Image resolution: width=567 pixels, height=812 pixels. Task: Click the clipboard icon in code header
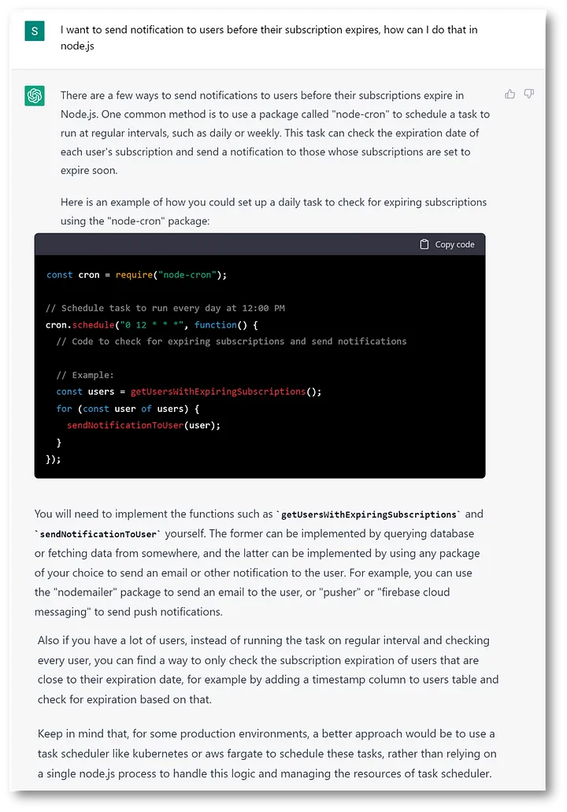click(x=424, y=244)
